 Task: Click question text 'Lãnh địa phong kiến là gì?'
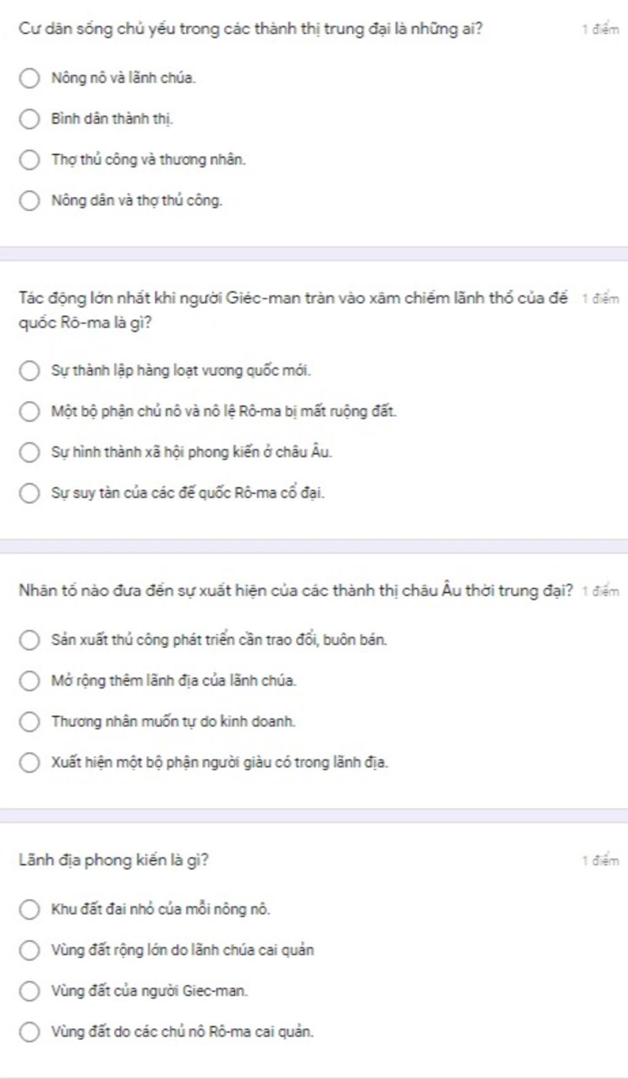[113, 860]
